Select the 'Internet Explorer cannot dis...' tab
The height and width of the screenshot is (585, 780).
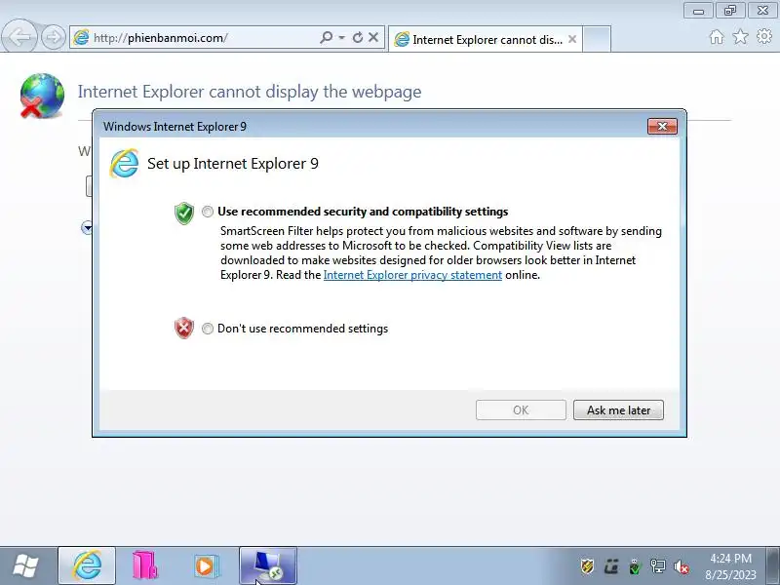point(485,39)
